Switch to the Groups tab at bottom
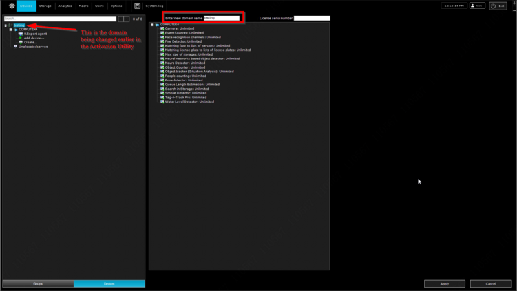This screenshot has height=291, width=517. coord(37,284)
